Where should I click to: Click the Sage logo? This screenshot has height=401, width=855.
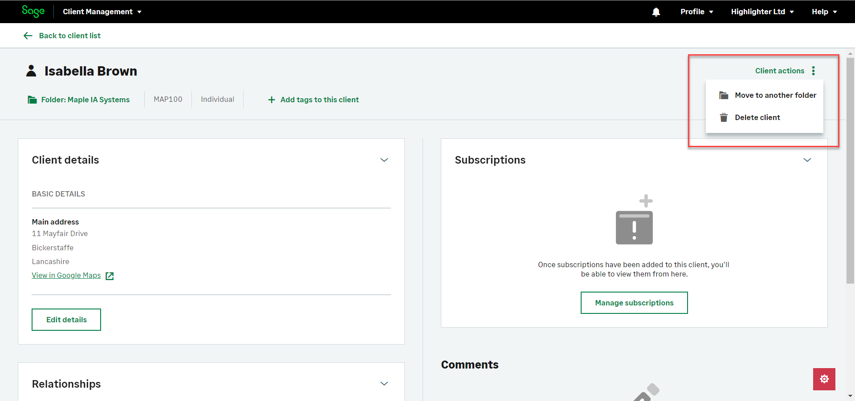[x=33, y=11]
